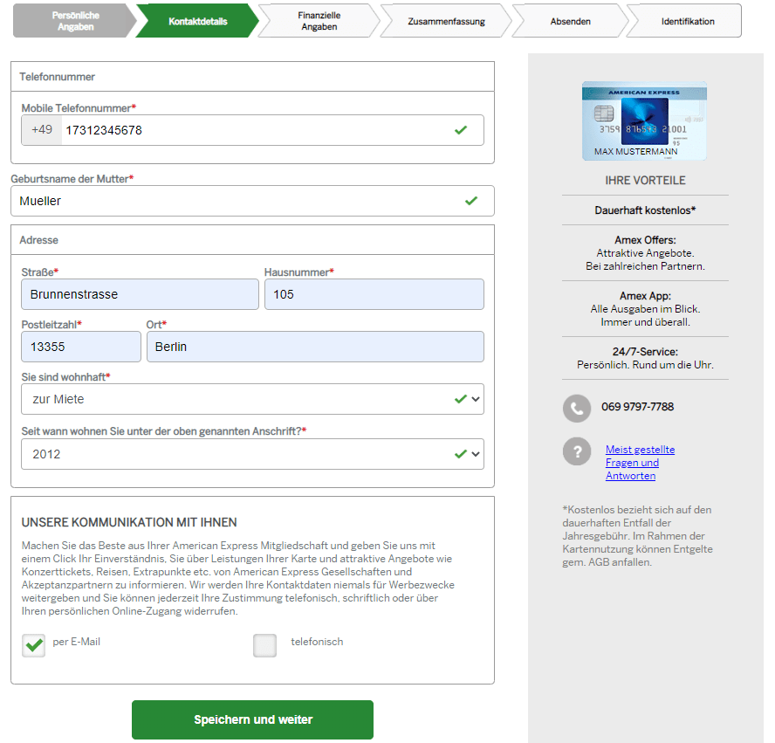
Task: Click the telefonisch label text
Action: (x=317, y=642)
